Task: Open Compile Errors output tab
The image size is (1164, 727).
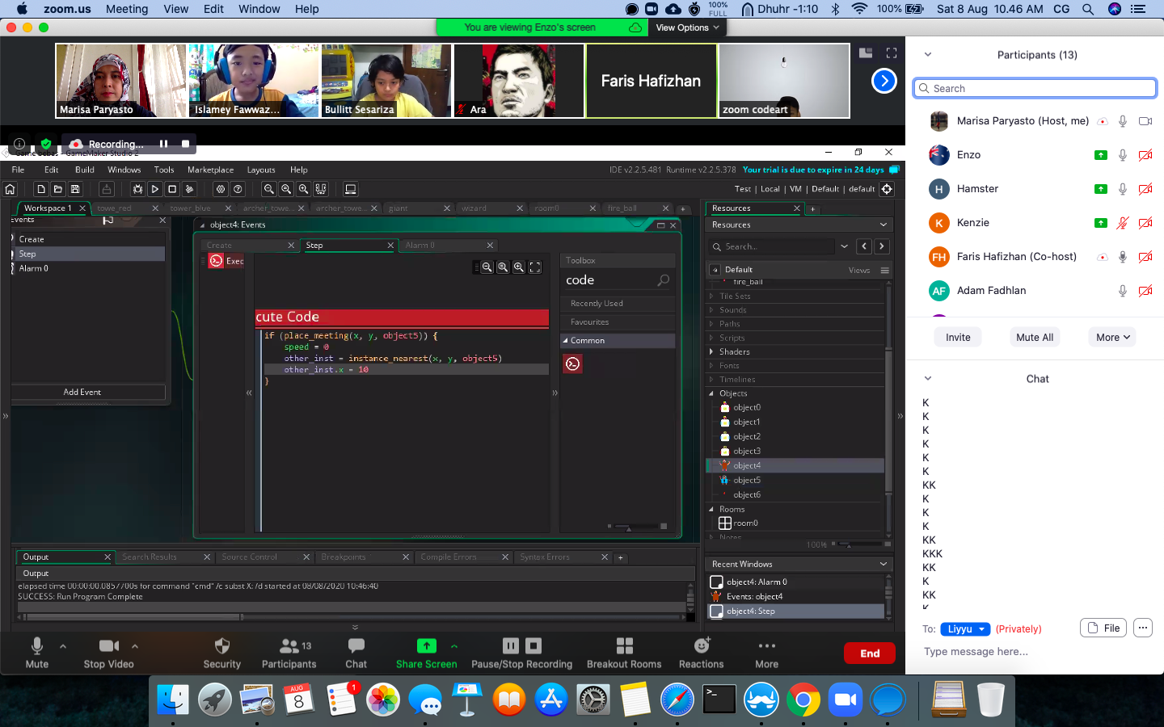Action: [x=449, y=557]
